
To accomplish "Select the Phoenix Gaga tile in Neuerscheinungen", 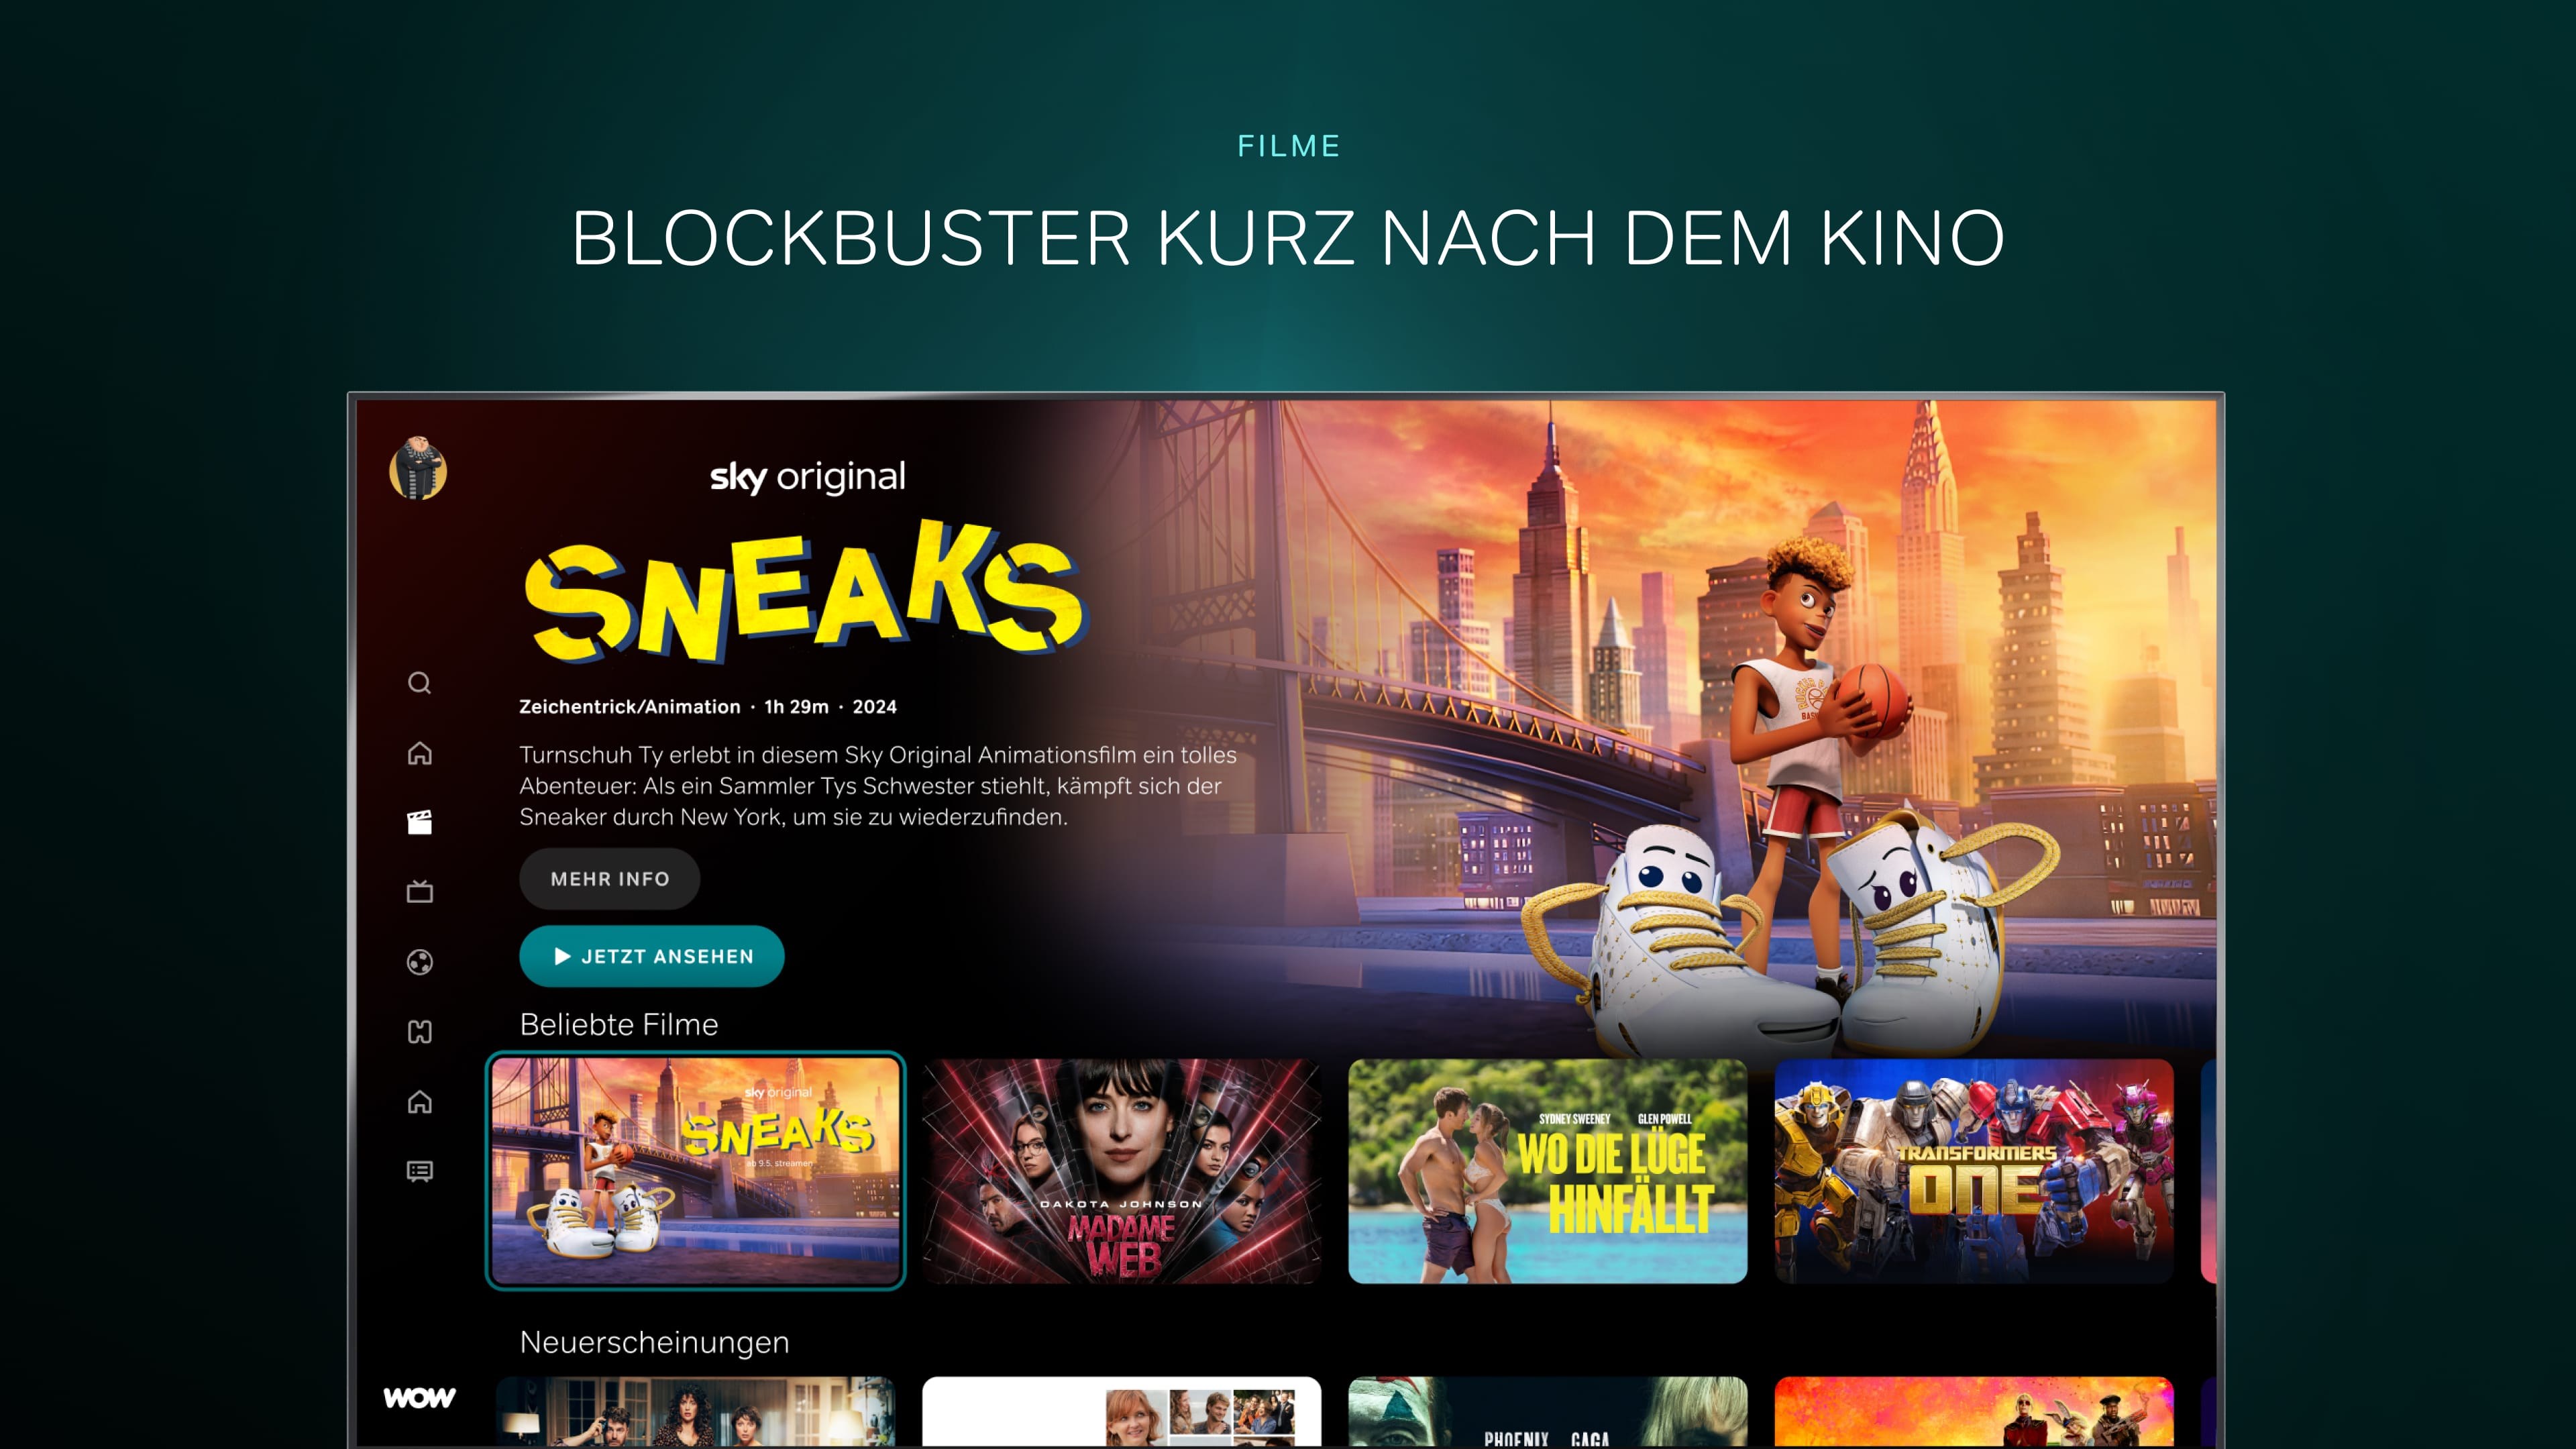I will click(x=1548, y=1411).
